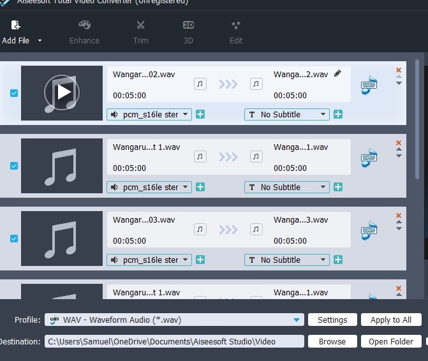Add audio track to Wangar...03.wav with plus icon
Image resolution: width=428 pixels, height=361 pixels.
click(200, 260)
